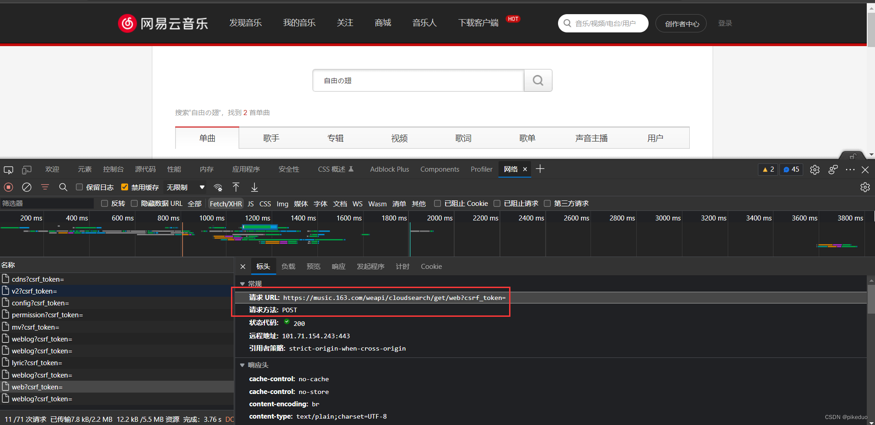Stop recording network log
The image size is (875, 425).
coord(8,187)
